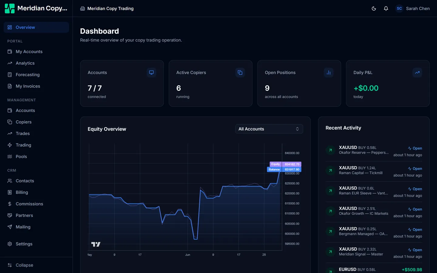Click the trend icon on Daily P&L card
This screenshot has width=437, height=273.
417,72
